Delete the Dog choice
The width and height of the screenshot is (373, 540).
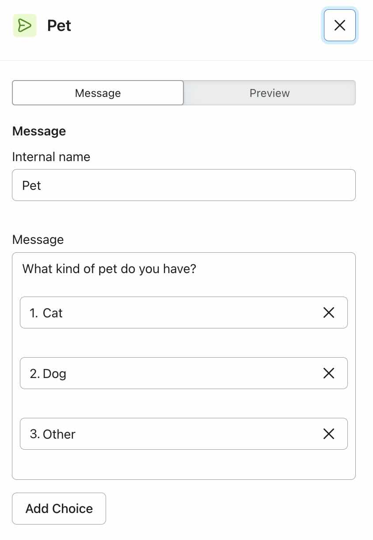[329, 374]
